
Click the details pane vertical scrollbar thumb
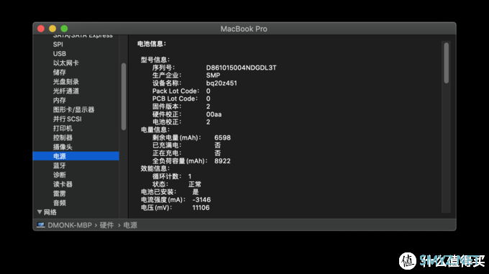447,63
